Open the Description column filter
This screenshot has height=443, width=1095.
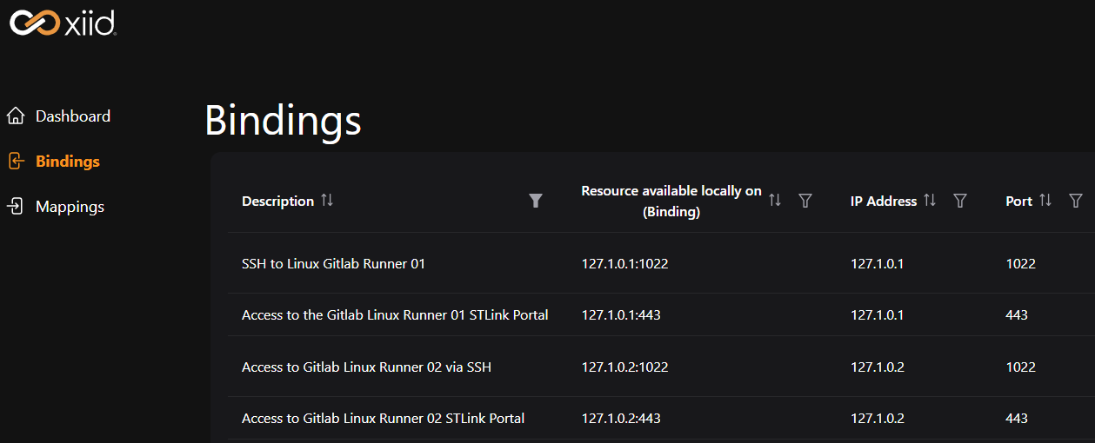click(536, 201)
